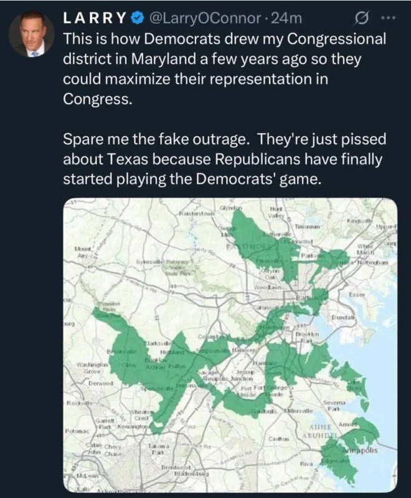Click the Essex label on the map
The height and width of the screenshot is (498, 411).
point(357,294)
